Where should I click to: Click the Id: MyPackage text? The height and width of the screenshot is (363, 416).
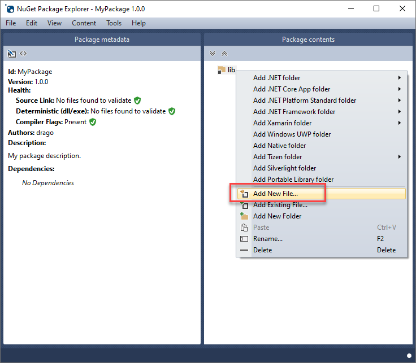30,72
